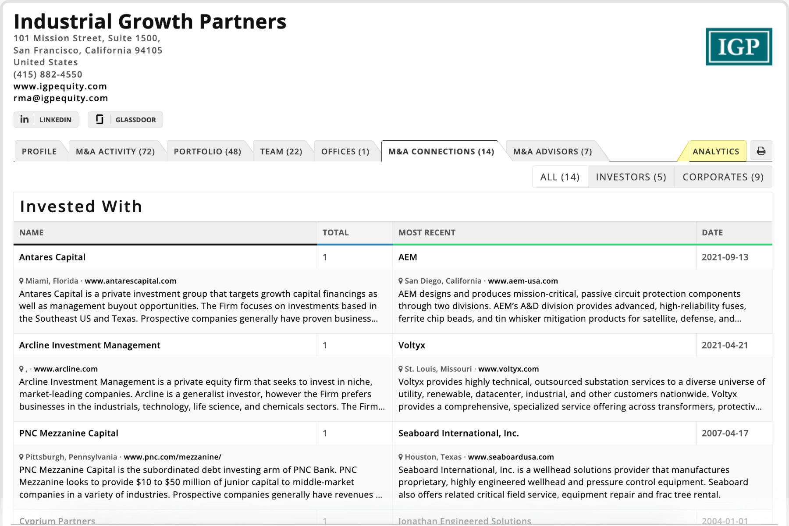Open the LinkedIn profile button
Viewport: 789px width, 526px height.
46,120
